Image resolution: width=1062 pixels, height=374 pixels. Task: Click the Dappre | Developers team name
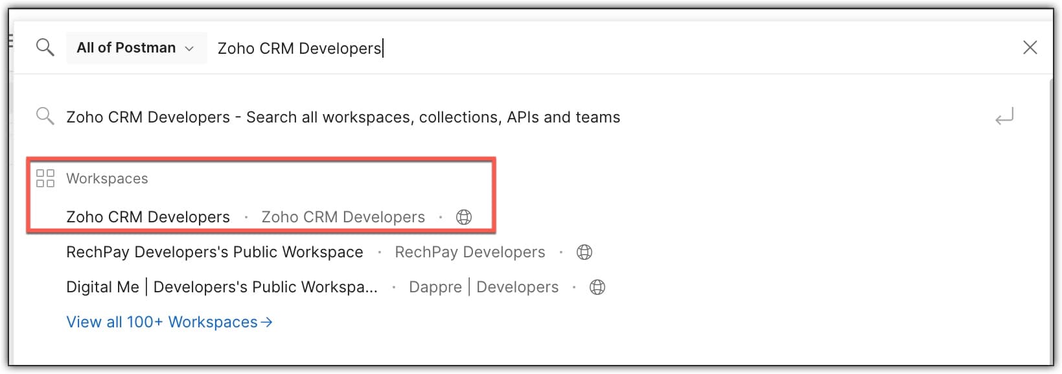pos(483,287)
